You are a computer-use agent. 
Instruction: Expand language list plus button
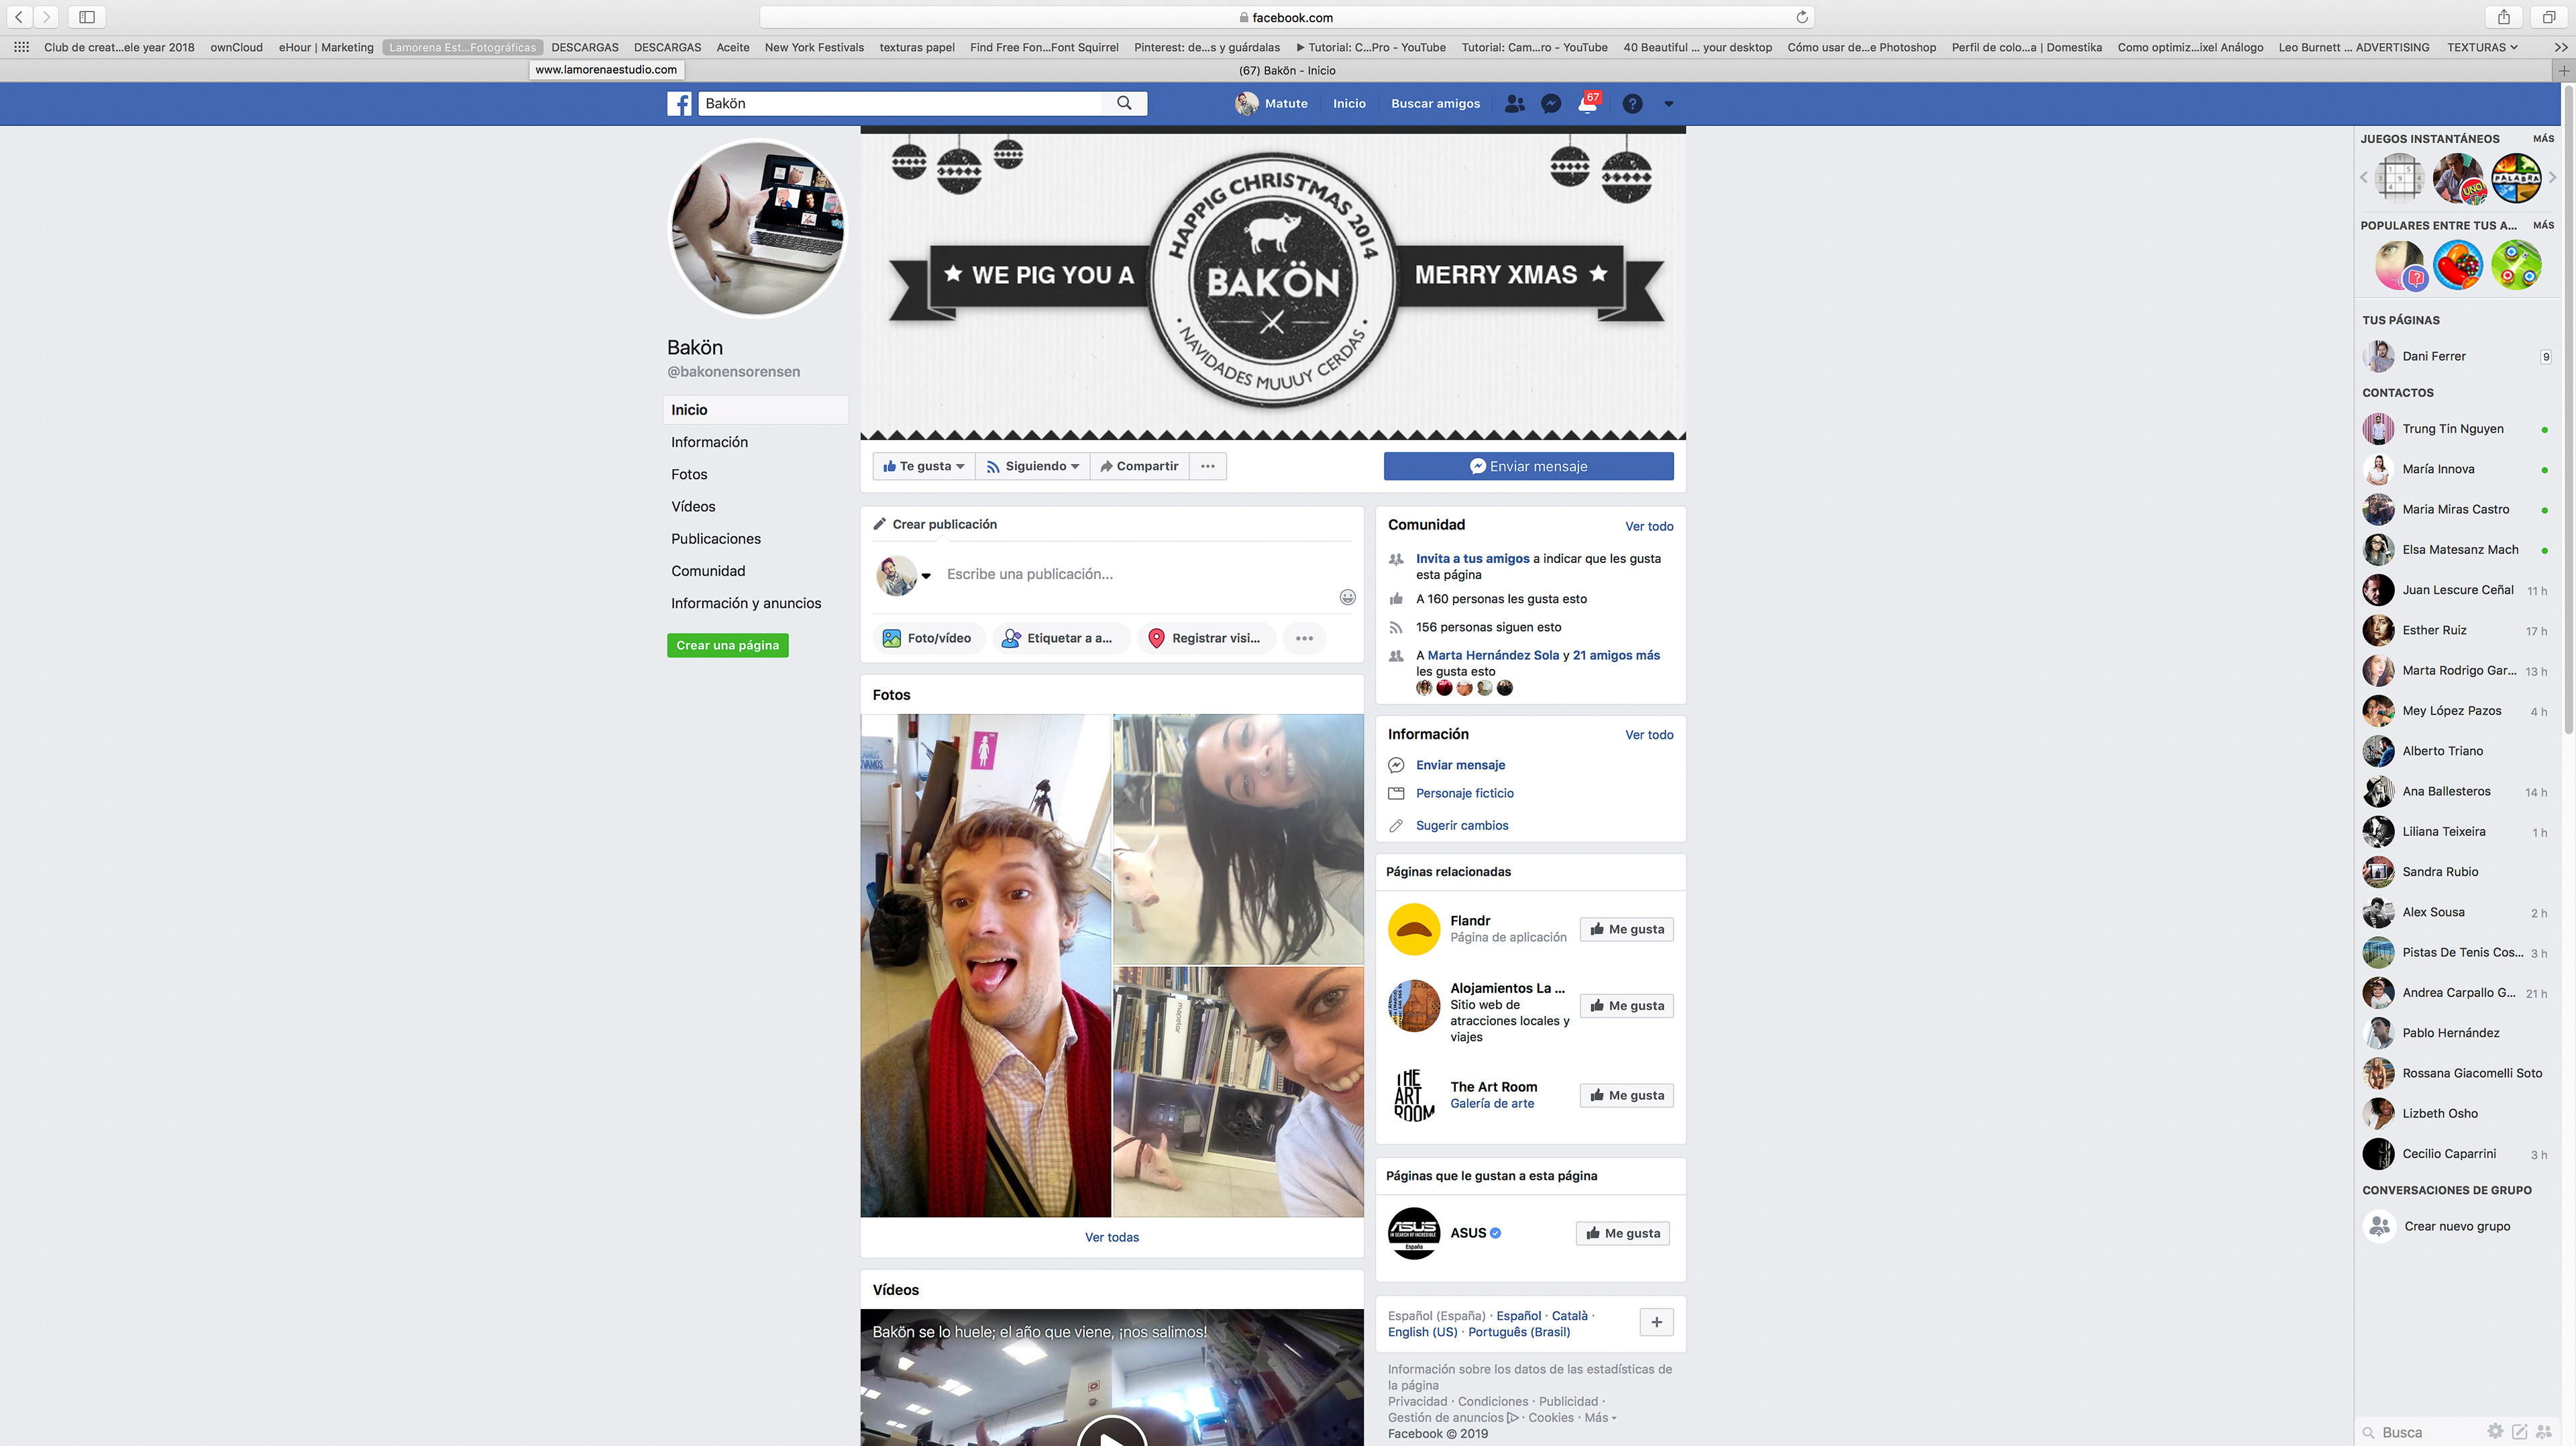pos(1656,1322)
